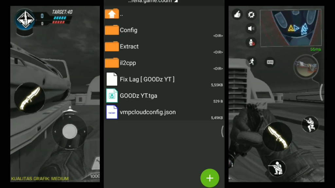Click the GOODz YT.tga file name
Viewport: 335px width, 188px height.
138,96
